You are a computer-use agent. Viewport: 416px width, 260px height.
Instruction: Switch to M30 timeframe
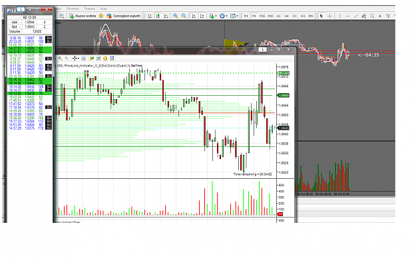[x=270, y=16]
